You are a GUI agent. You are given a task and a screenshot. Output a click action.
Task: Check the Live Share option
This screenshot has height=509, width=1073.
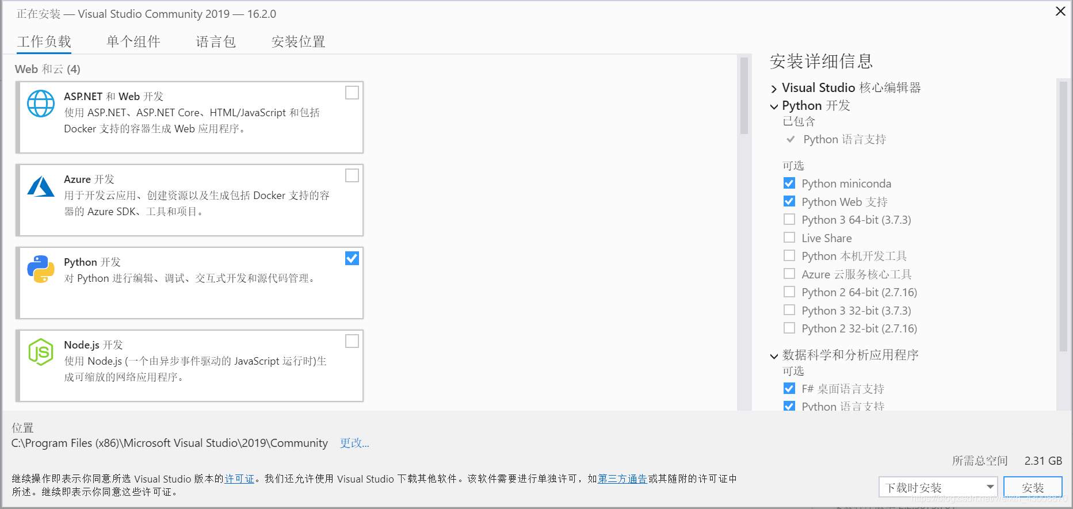point(789,238)
